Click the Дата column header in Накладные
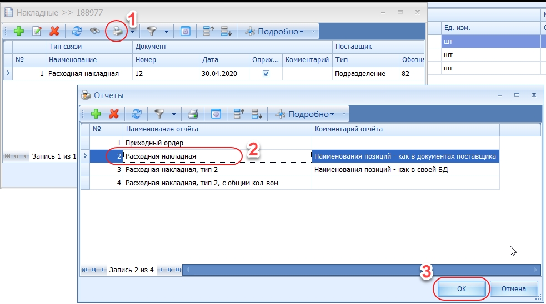 [222, 60]
